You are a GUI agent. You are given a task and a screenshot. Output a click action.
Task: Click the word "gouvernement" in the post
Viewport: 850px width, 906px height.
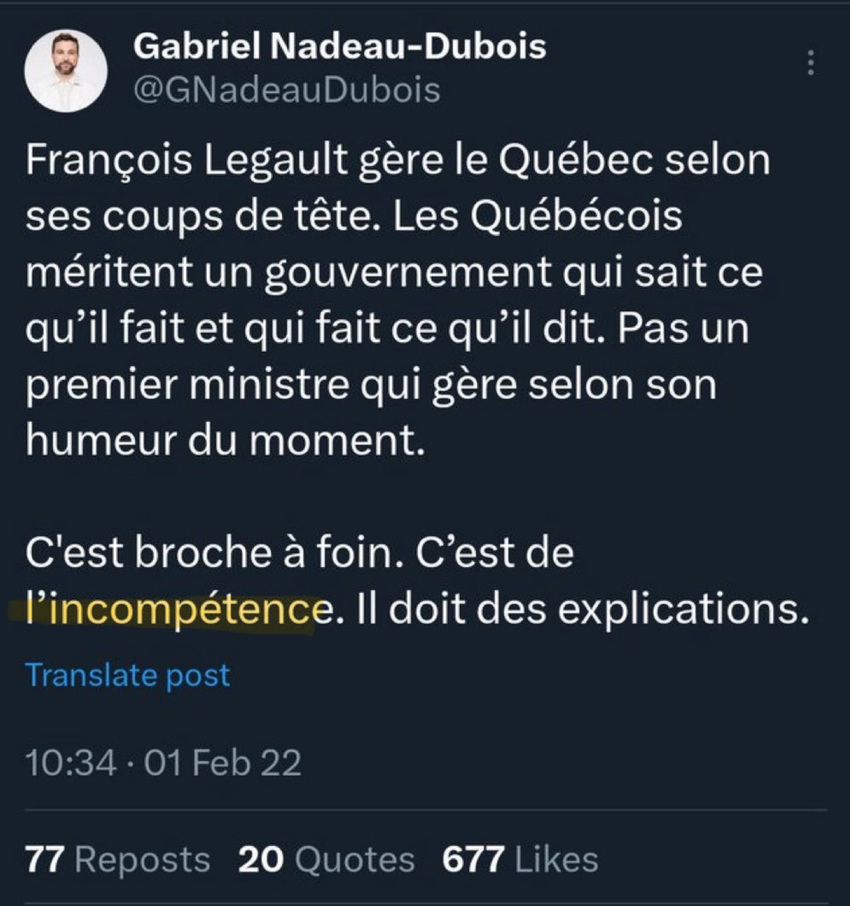coord(407,273)
